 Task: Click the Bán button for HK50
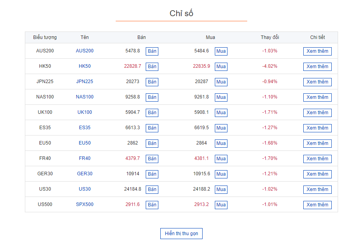[x=152, y=67]
